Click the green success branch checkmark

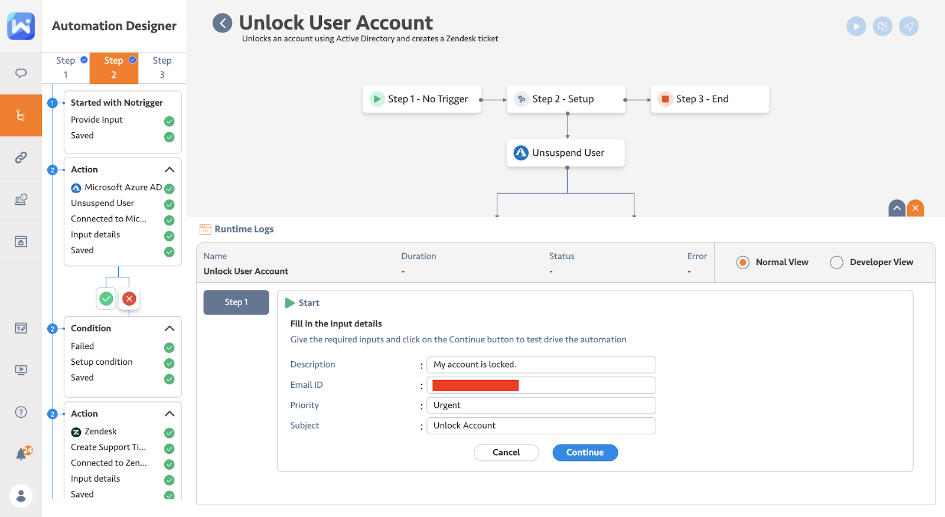[x=106, y=299]
